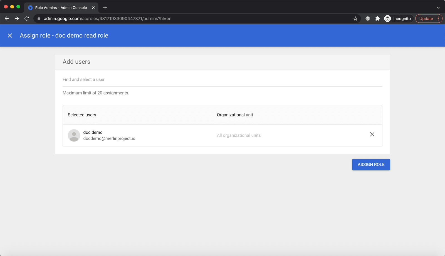
Task: Close the Assign role dialog
Action: [10, 36]
